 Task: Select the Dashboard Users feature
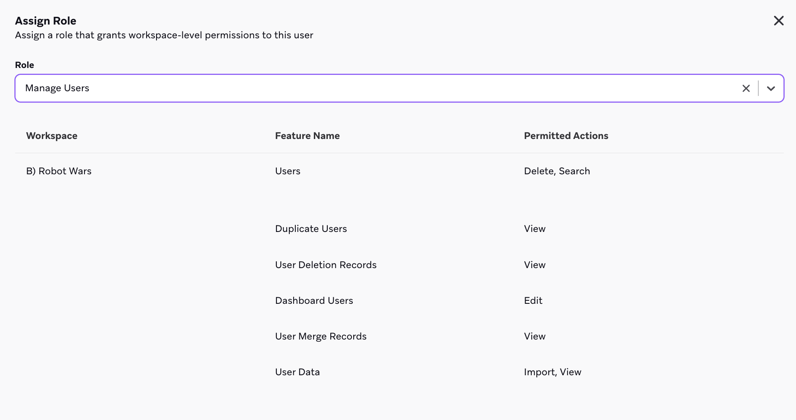coord(314,301)
